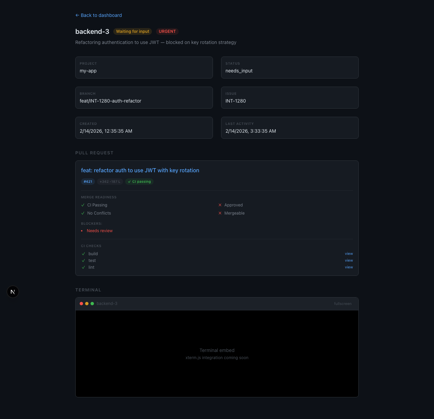This screenshot has width=434, height=419.
Task: Click the yellow terminal window dot
Action: tap(87, 304)
